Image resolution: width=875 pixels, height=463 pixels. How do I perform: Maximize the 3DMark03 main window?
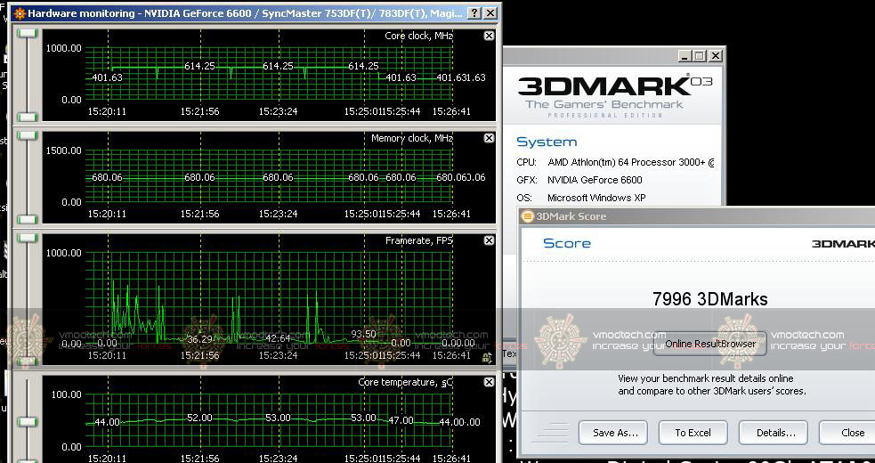point(700,56)
